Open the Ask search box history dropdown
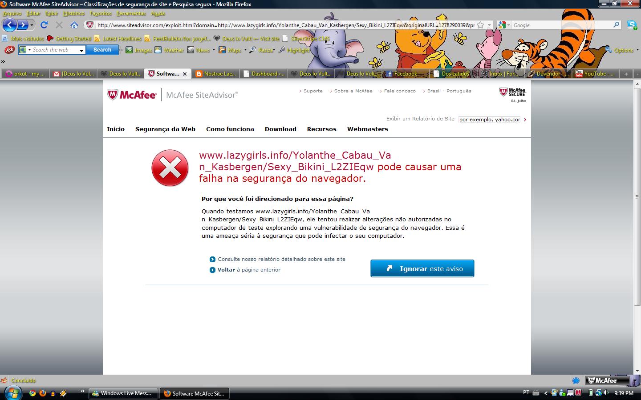 click(x=81, y=50)
